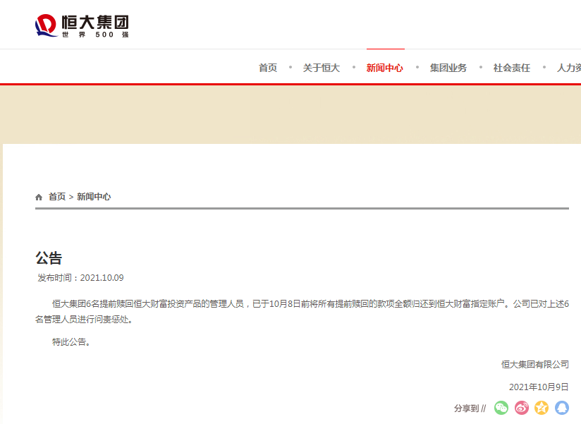Click the 公告 announcement title

pyautogui.click(x=49, y=258)
